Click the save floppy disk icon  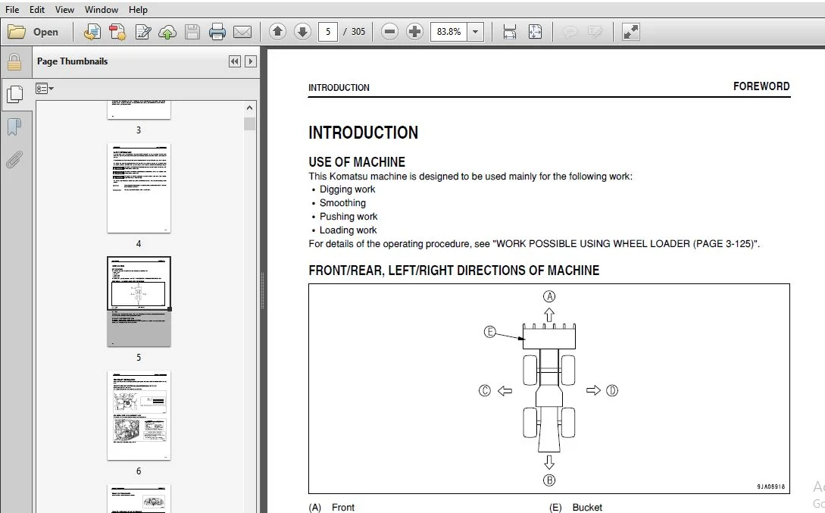coord(192,32)
